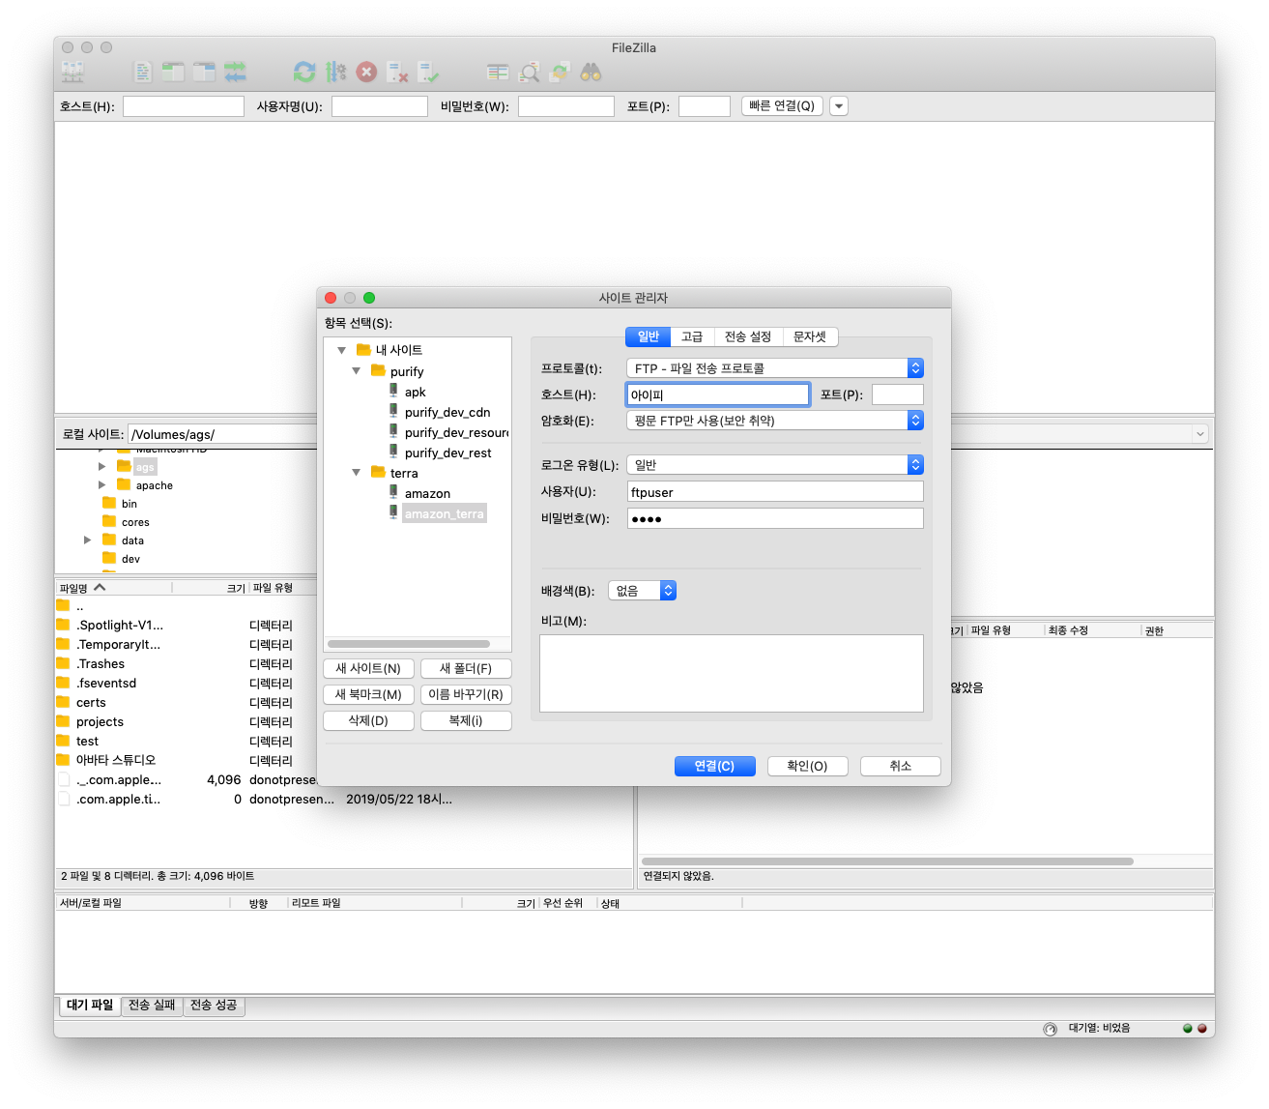
Task: Click the process queue toggle icon
Action: tap(335, 72)
